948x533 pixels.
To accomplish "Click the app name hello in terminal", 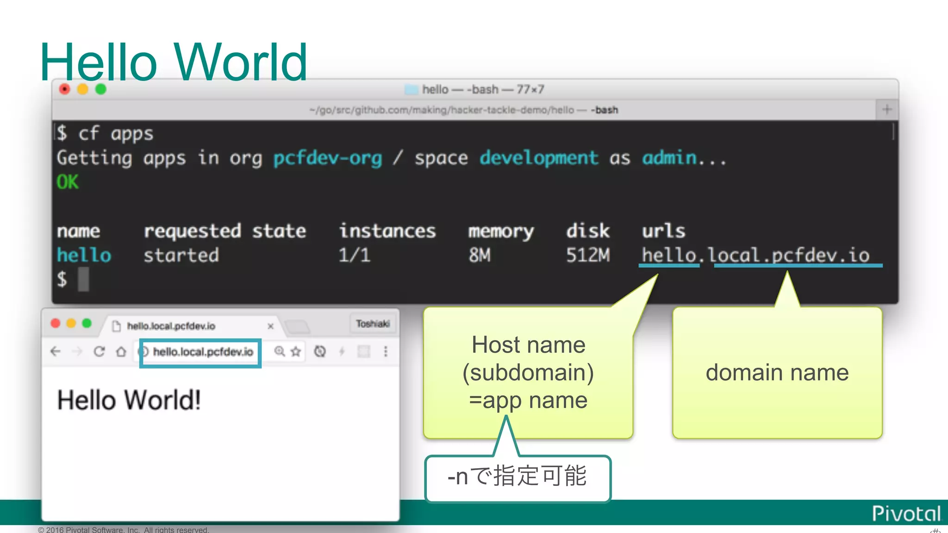I will (x=84, y=255).
